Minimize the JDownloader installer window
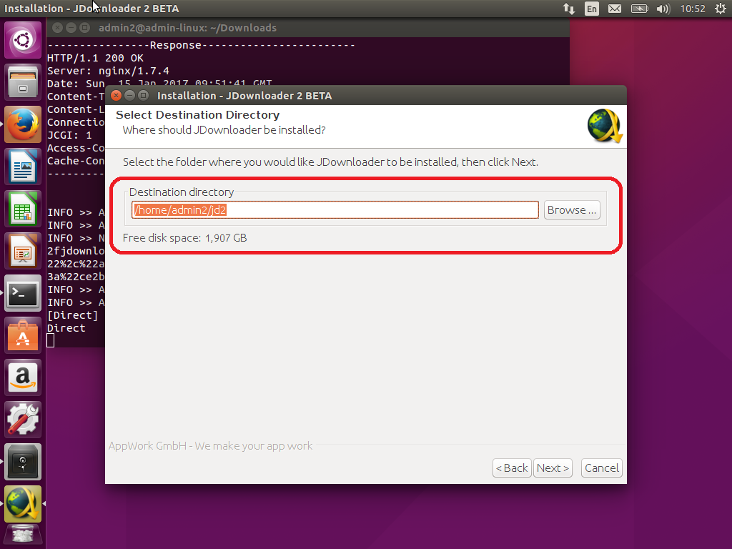 [x=130, y=96]
